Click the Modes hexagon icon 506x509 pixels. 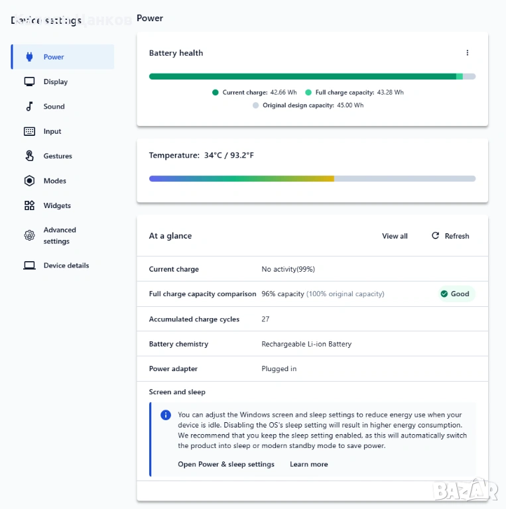pyautogui.click(x=29, y=181)
